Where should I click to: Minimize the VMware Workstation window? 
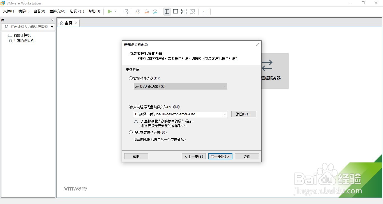350,3
